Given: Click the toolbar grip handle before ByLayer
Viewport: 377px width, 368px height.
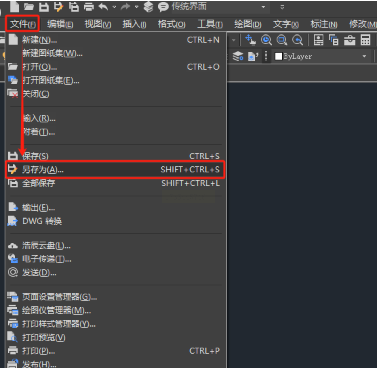Looking at the screenshot, I should point(266,56).
